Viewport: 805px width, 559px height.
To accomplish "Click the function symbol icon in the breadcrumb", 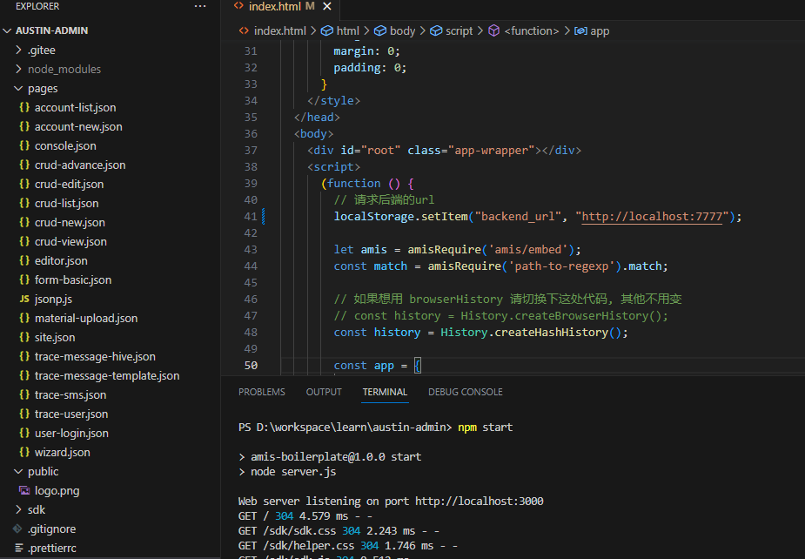I will (493, 30).
